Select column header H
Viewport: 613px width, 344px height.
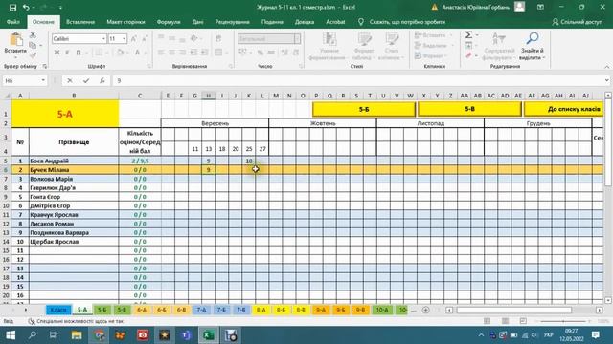pos(209,96)
